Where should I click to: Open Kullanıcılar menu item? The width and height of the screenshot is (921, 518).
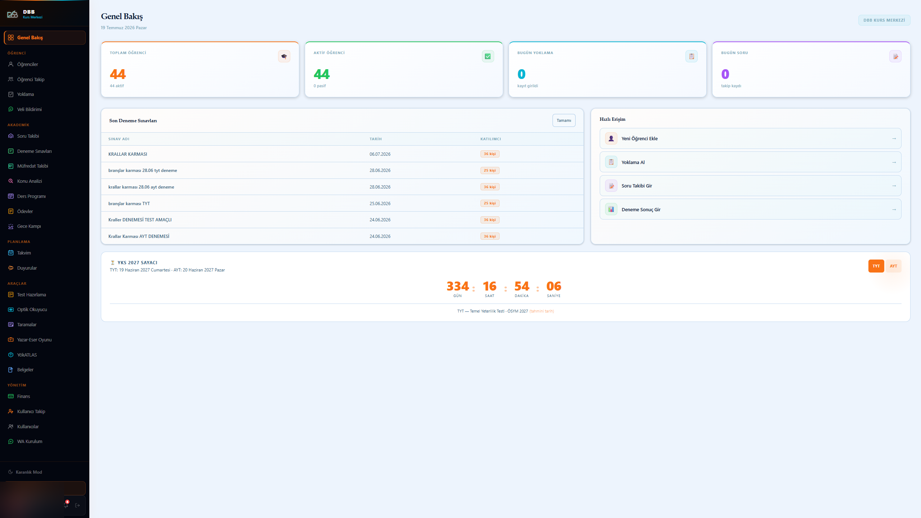tap(45, 426)
